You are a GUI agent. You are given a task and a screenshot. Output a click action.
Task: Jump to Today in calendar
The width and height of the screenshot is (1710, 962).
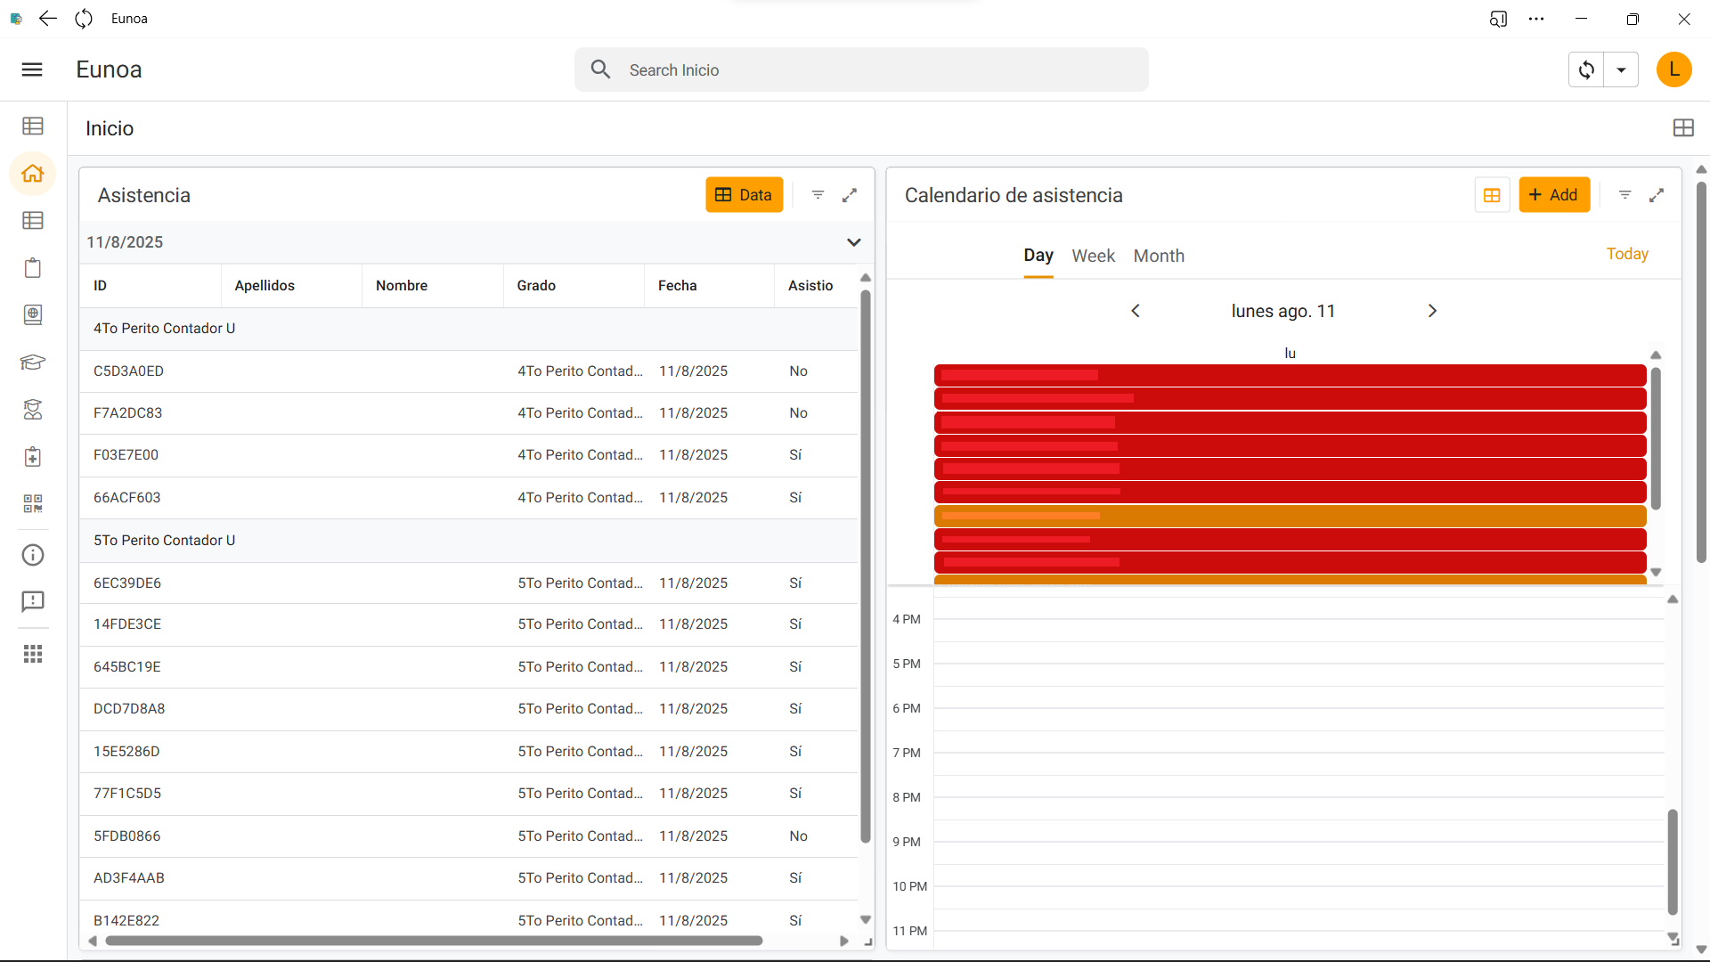(1626, 254)
